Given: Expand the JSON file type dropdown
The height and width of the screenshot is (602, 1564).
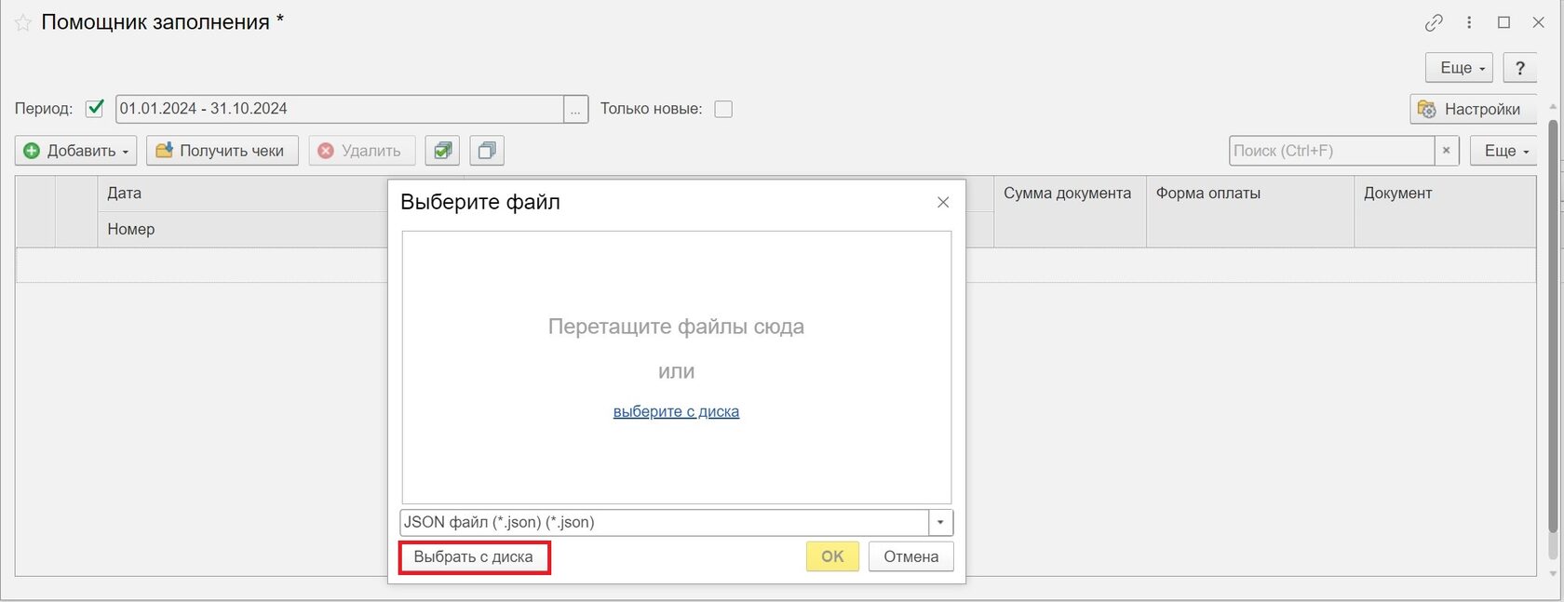Looking at the screenshot, I should (940, 523).
